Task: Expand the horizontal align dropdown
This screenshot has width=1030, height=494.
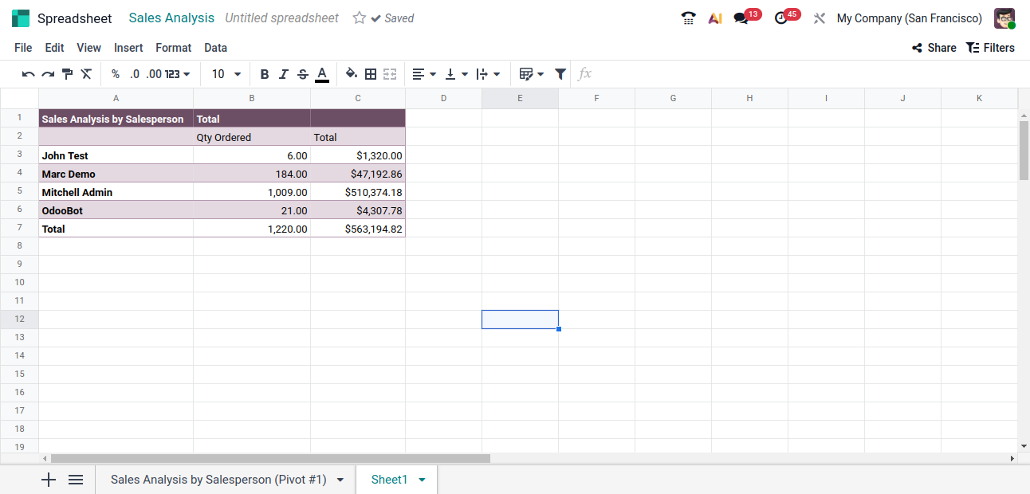Action: 424,74
